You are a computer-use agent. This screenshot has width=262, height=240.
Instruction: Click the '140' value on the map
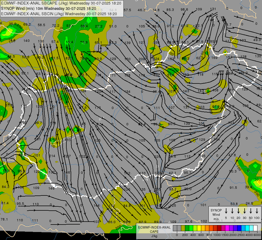[26, 41]
